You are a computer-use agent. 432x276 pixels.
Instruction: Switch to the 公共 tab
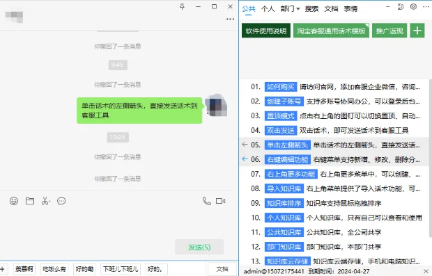point(249,9)
